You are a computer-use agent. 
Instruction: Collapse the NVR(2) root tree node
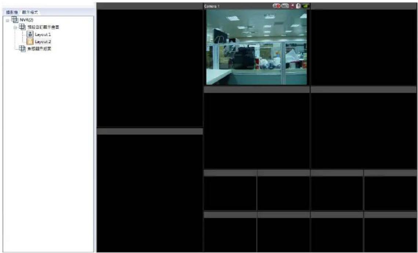[x=7, y=20]
